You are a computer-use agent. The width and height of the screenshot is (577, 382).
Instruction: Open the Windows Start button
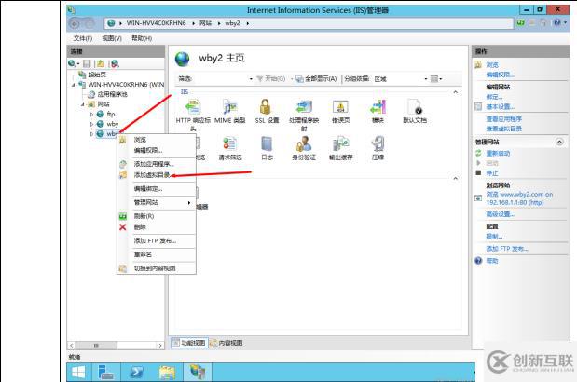click(78, 372)
